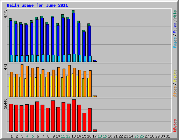179x140 pixels.
Task: Click day '1' on the x-axis
Action: coord(12,136)
